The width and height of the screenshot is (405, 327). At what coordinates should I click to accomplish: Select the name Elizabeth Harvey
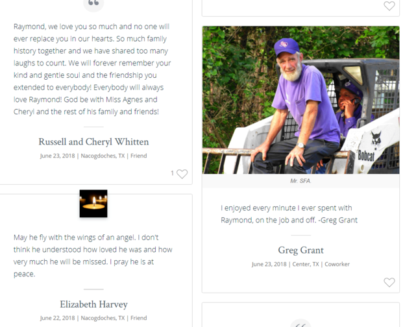pyautogui.click(x=93, y=304)
